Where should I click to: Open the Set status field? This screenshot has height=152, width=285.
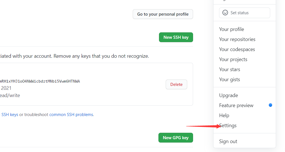coord(244,13)
